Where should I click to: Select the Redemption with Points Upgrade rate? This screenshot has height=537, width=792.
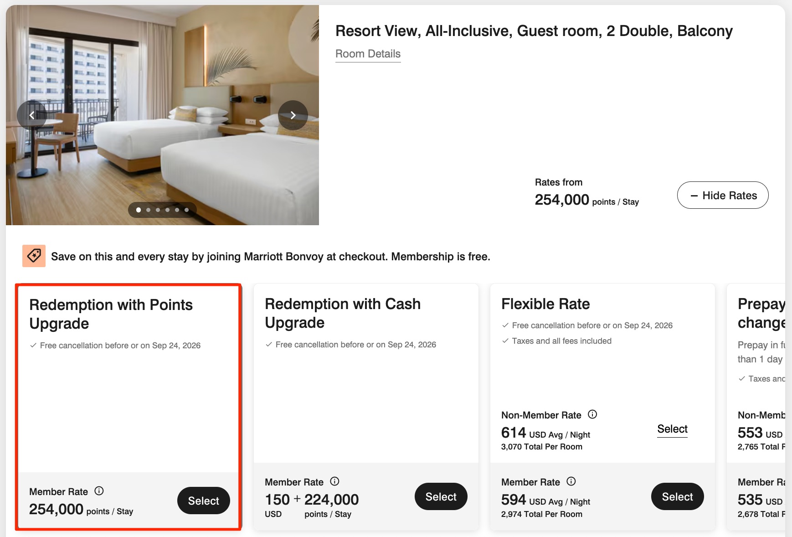(x=203, y=500)
